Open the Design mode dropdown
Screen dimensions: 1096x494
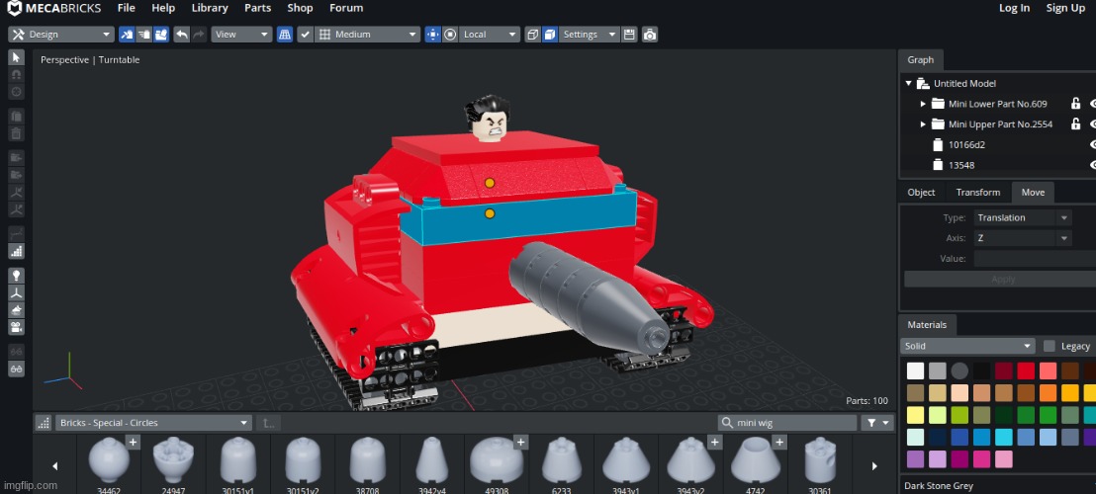(x=61, y=35)
